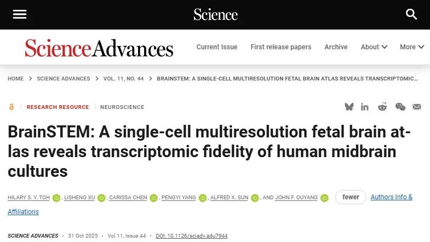The height and width of the screenshot is (242, 430).
Task: Click the open access lock icon
Action: pyautogui.click(x=12, y=107)
